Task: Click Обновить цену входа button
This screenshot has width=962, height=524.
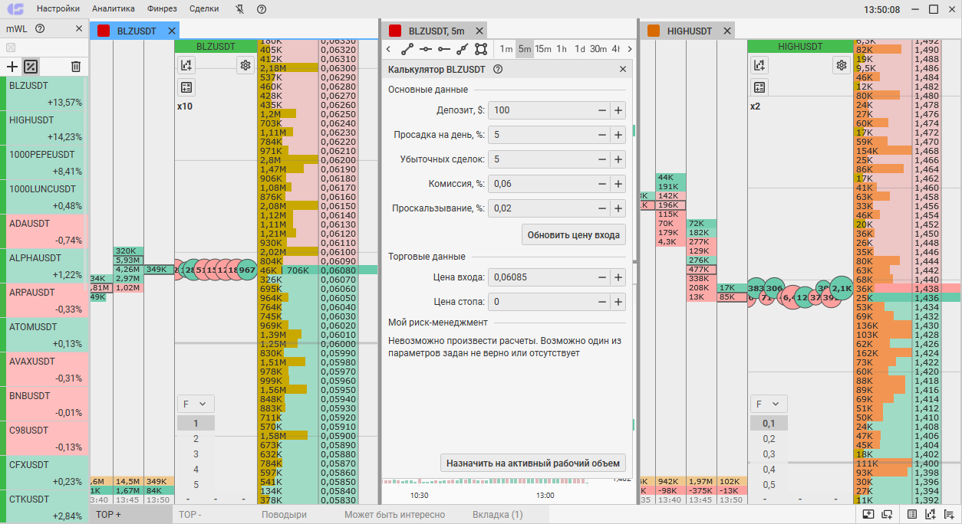Action: (574, 235)
